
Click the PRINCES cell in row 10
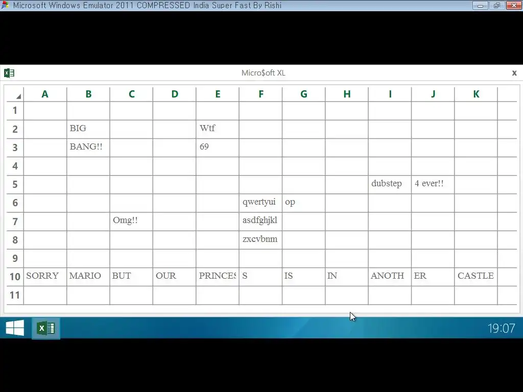[x=218, y=277]
